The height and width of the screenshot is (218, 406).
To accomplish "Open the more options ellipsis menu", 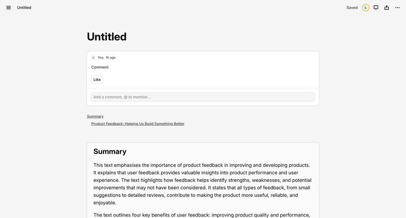I will click(397, 8).
